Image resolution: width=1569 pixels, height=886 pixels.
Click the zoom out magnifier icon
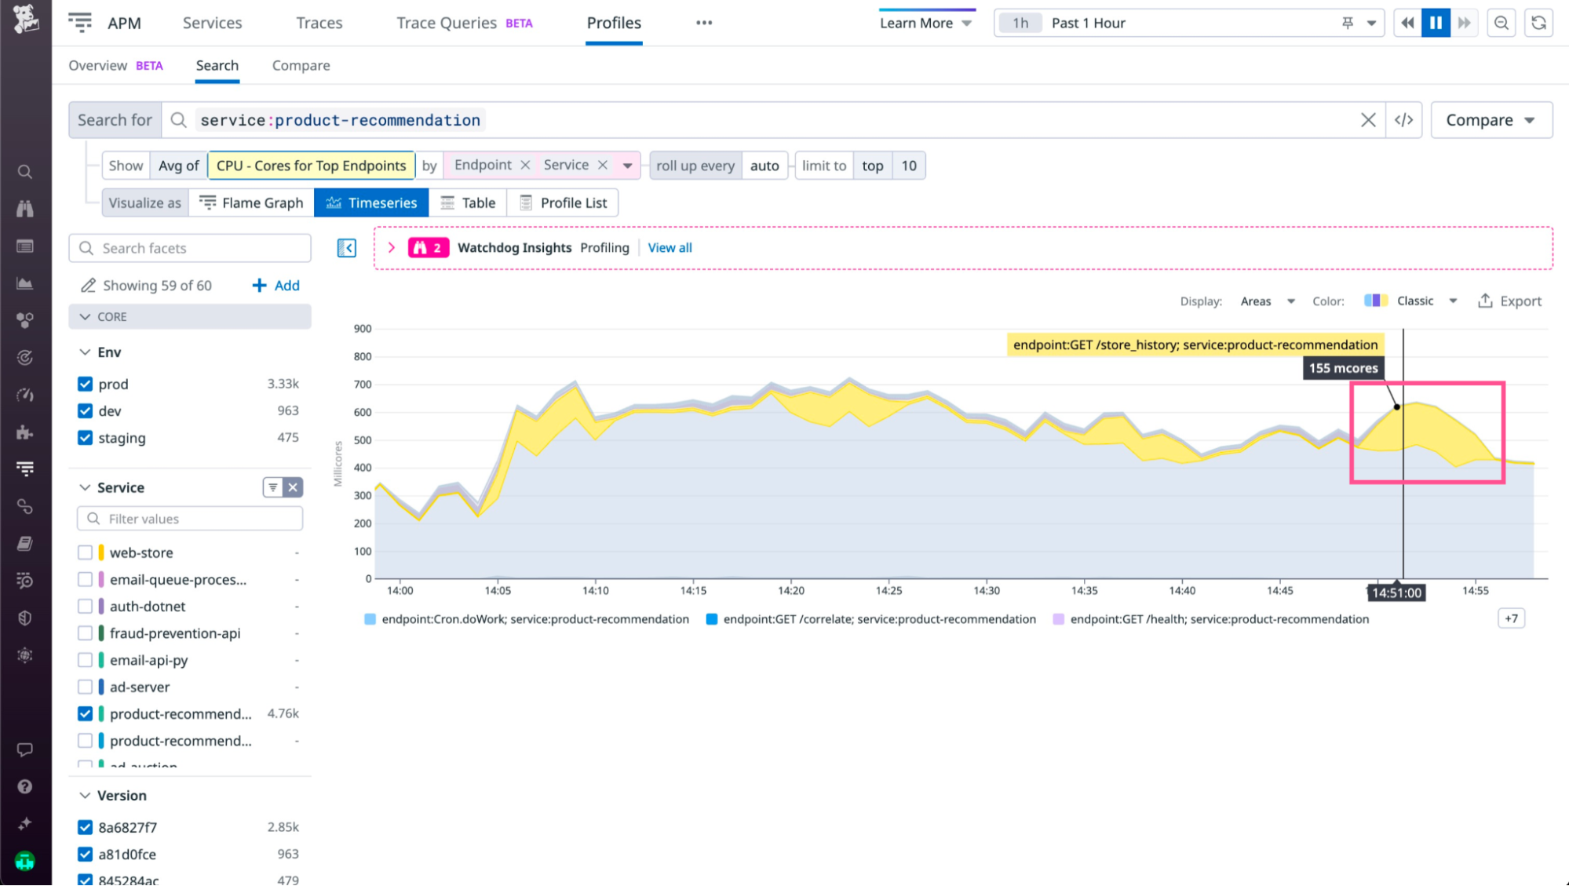point(1501,23)
